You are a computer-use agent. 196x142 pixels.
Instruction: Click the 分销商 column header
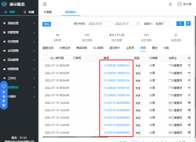pyautogui.click(x=153, y=58)
